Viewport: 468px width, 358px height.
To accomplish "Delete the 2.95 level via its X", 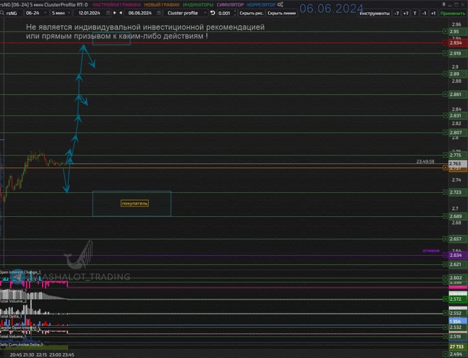I will [445, 31].
